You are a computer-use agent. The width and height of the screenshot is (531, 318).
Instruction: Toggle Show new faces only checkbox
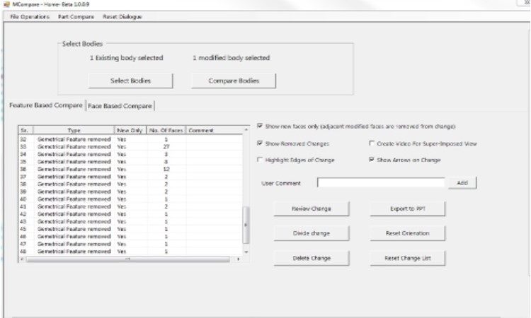click(260, 126)
